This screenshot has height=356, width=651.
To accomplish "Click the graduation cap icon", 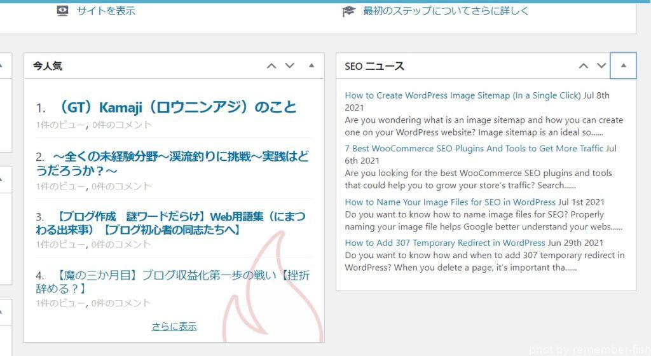I will click(348, 11).
